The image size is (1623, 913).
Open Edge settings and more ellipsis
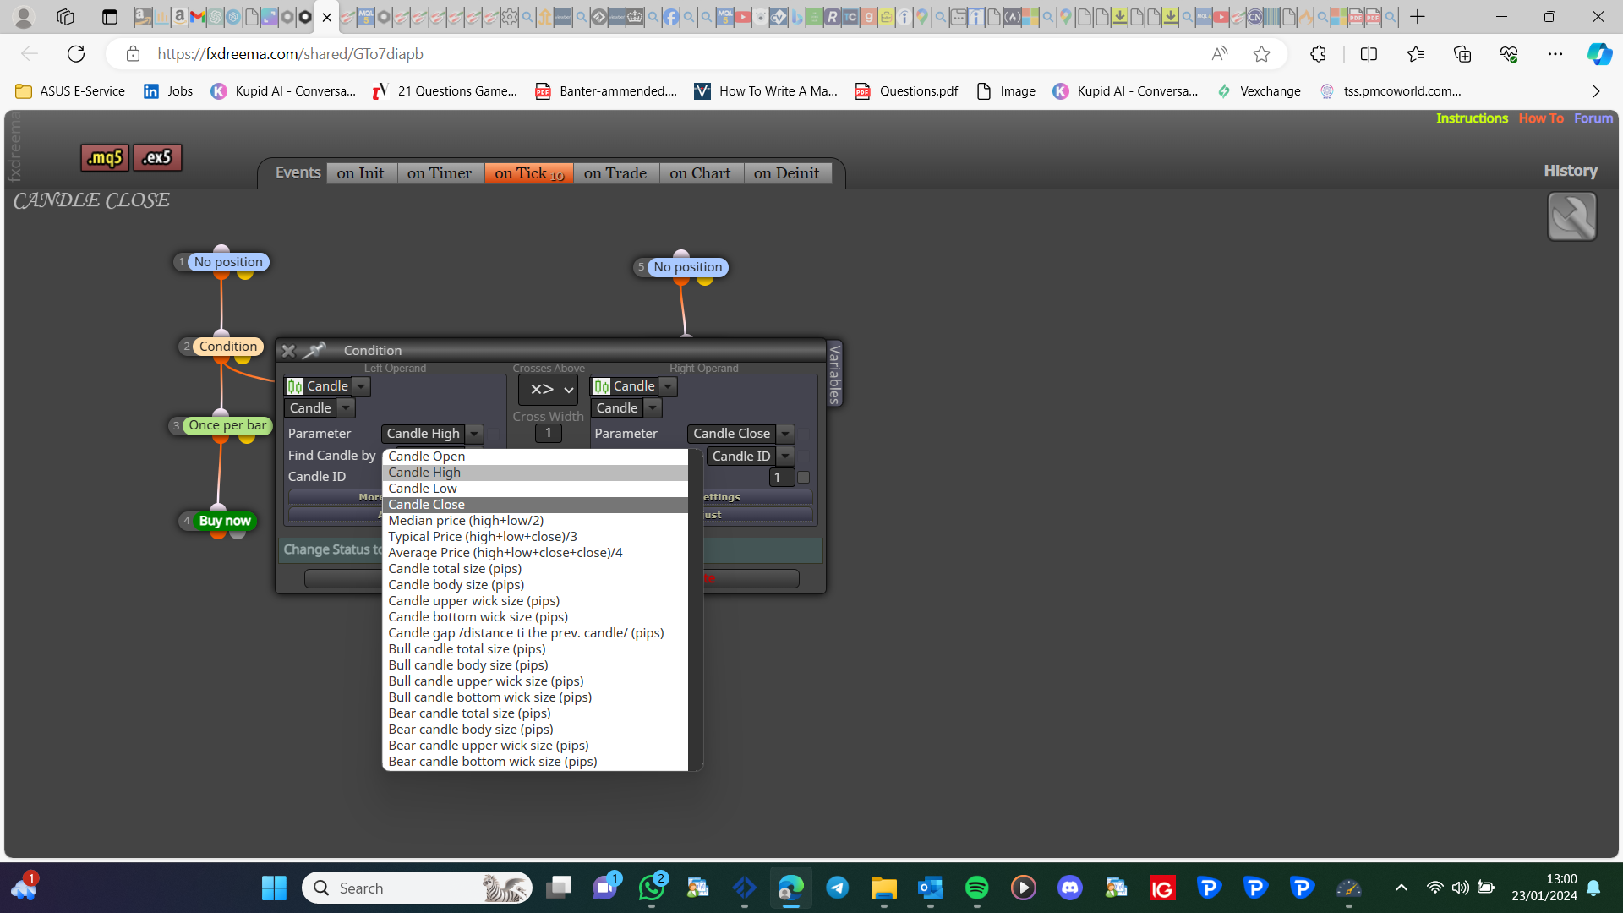point(1555,54)
